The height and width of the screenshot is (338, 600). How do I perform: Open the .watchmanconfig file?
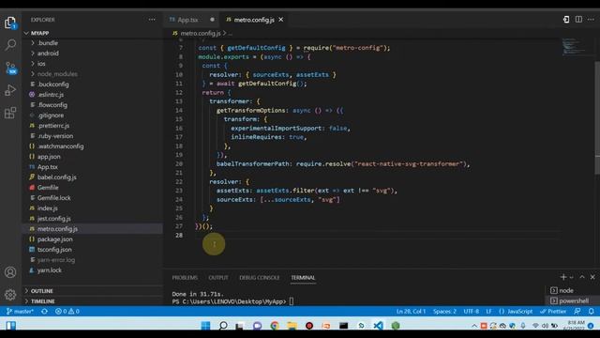pyautogui.click(x=60, y=146)
